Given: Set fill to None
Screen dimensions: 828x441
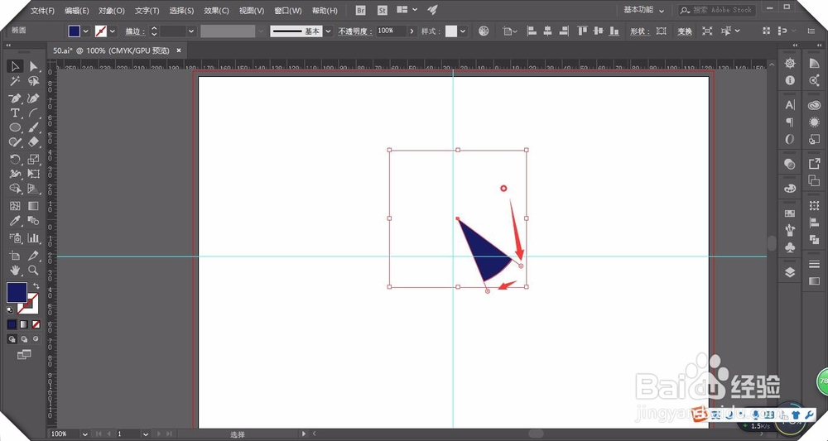Looking at the screenshot, I should tap(36, 324).
